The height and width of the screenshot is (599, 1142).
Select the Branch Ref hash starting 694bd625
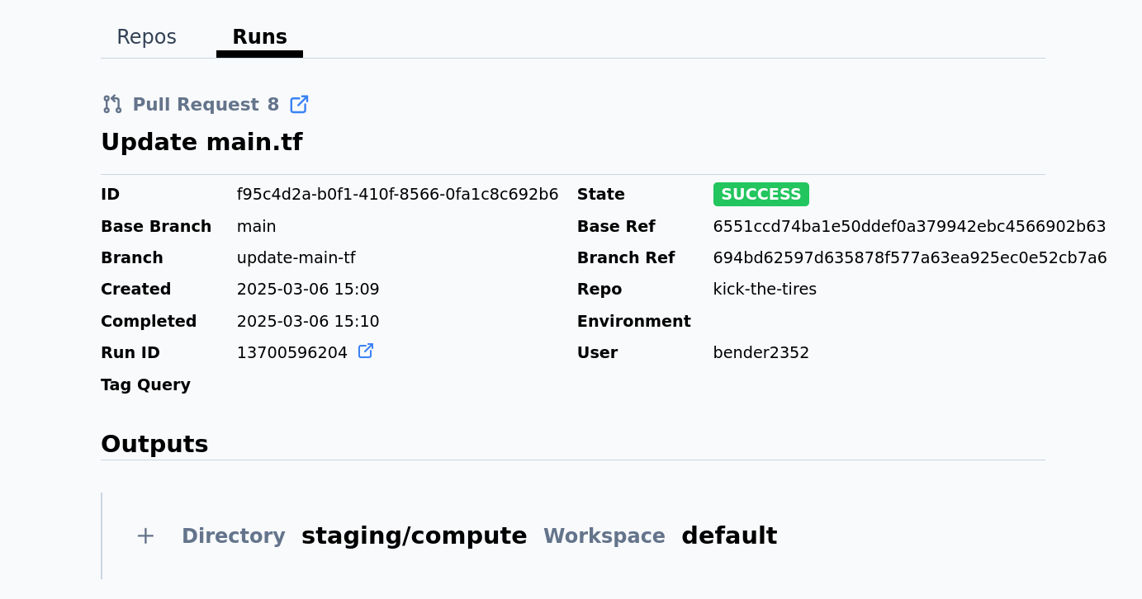point(910,258)
